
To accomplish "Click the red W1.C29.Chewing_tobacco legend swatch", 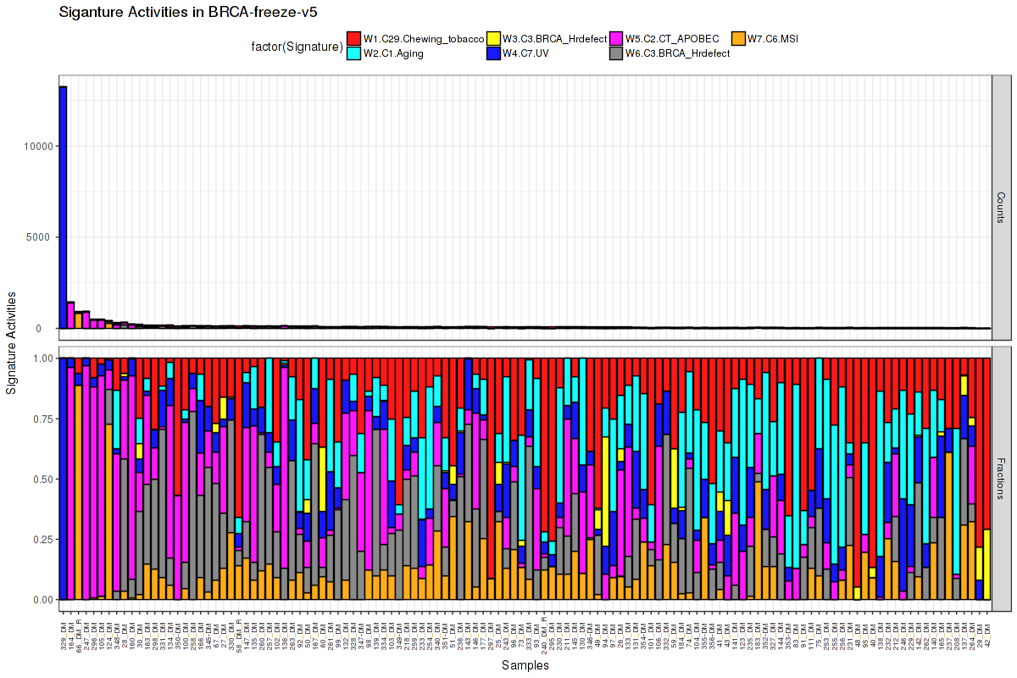I will (x=354, y=39).
